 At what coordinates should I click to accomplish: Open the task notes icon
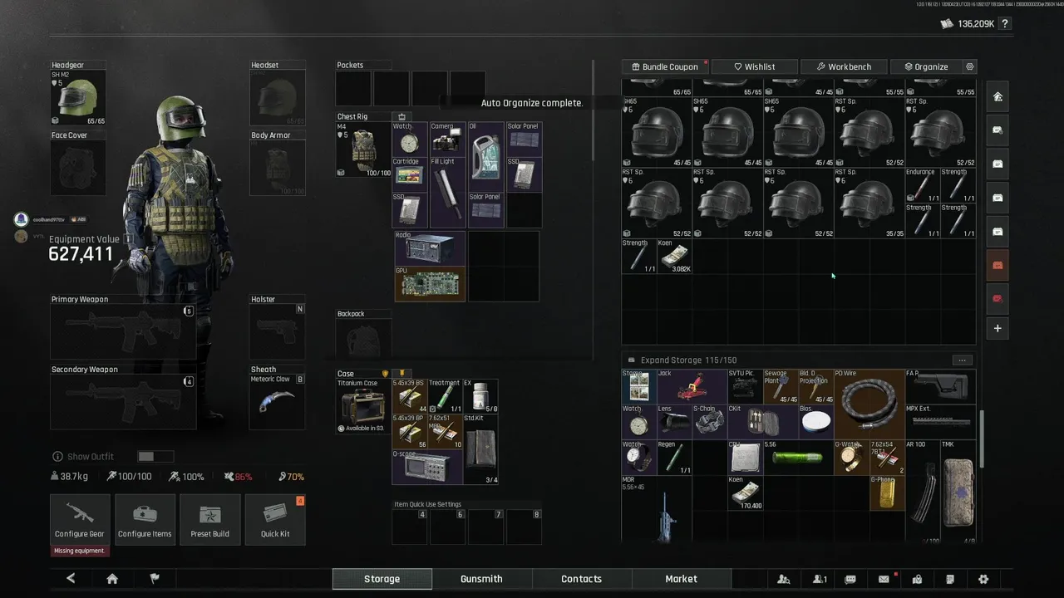[x=950, y=579]
